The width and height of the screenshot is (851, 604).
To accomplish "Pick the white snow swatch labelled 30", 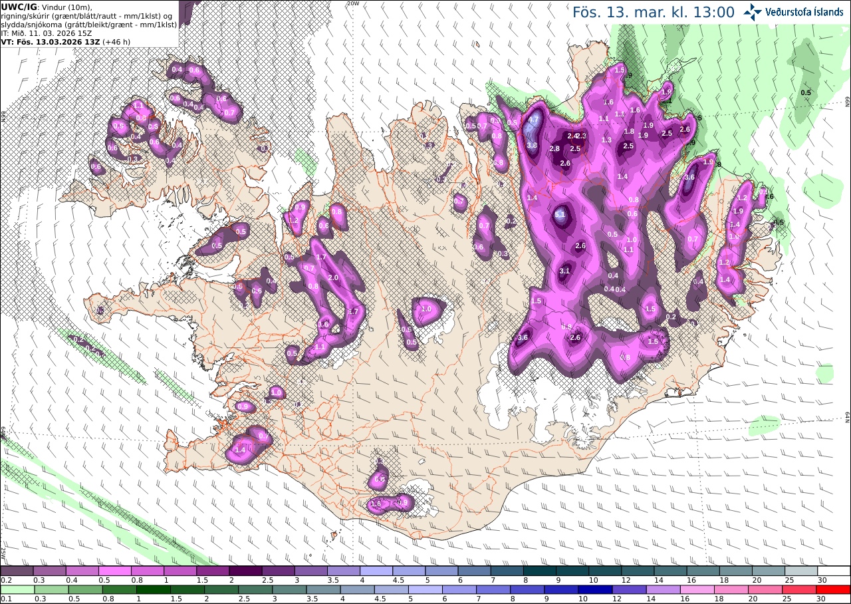I will click(834, 571).
